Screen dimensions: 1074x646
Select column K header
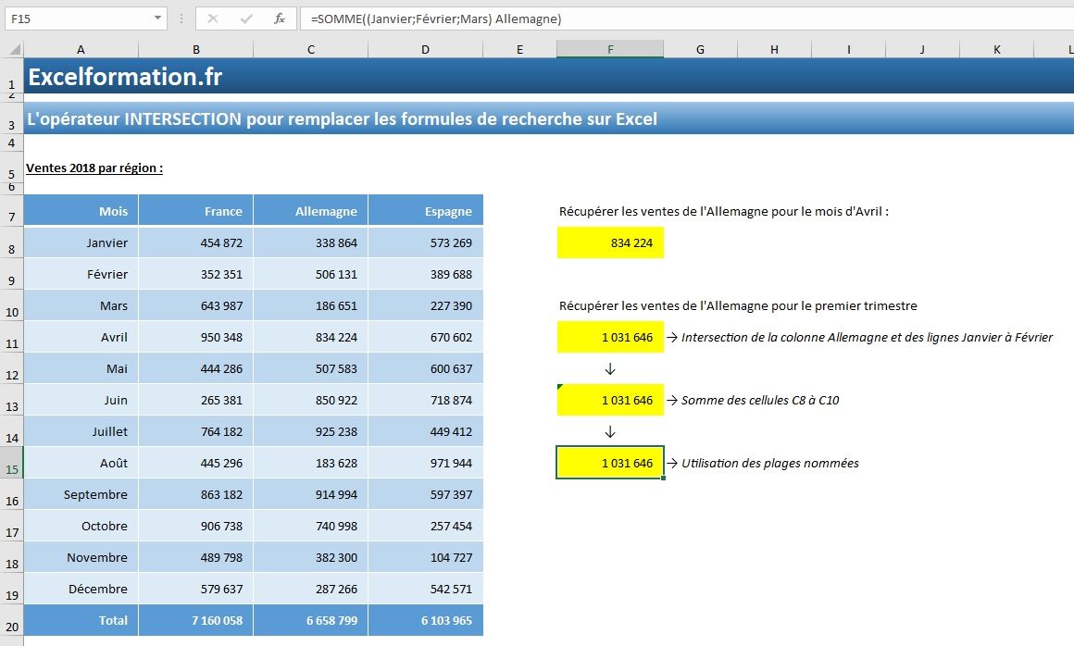click(x=996, y=49)
